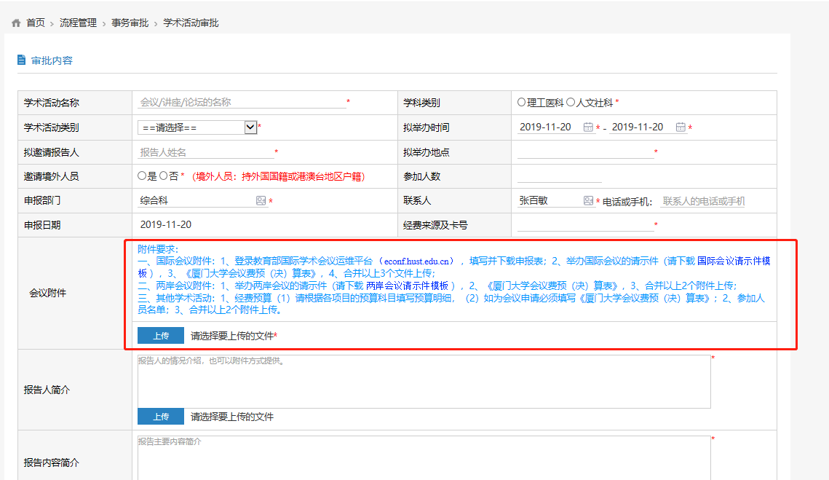The height and width of the screenshot is (480, 829).
Task: Click 上传 button for speaker introduction
Action: pyautogui.click(x=161, y=417)
